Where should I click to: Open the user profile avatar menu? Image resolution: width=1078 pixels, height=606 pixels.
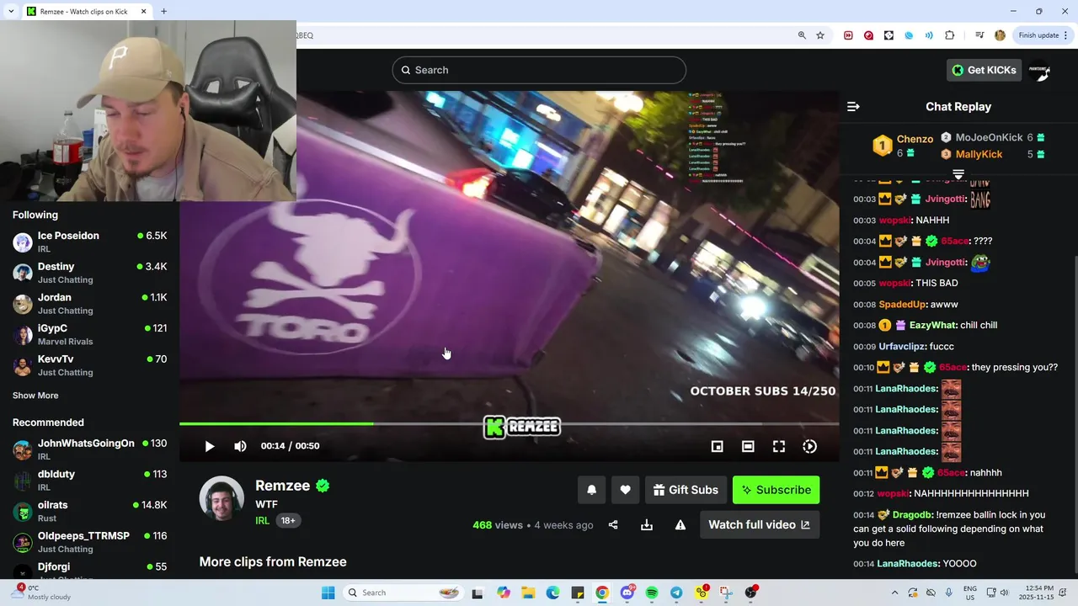[1039, 71]
